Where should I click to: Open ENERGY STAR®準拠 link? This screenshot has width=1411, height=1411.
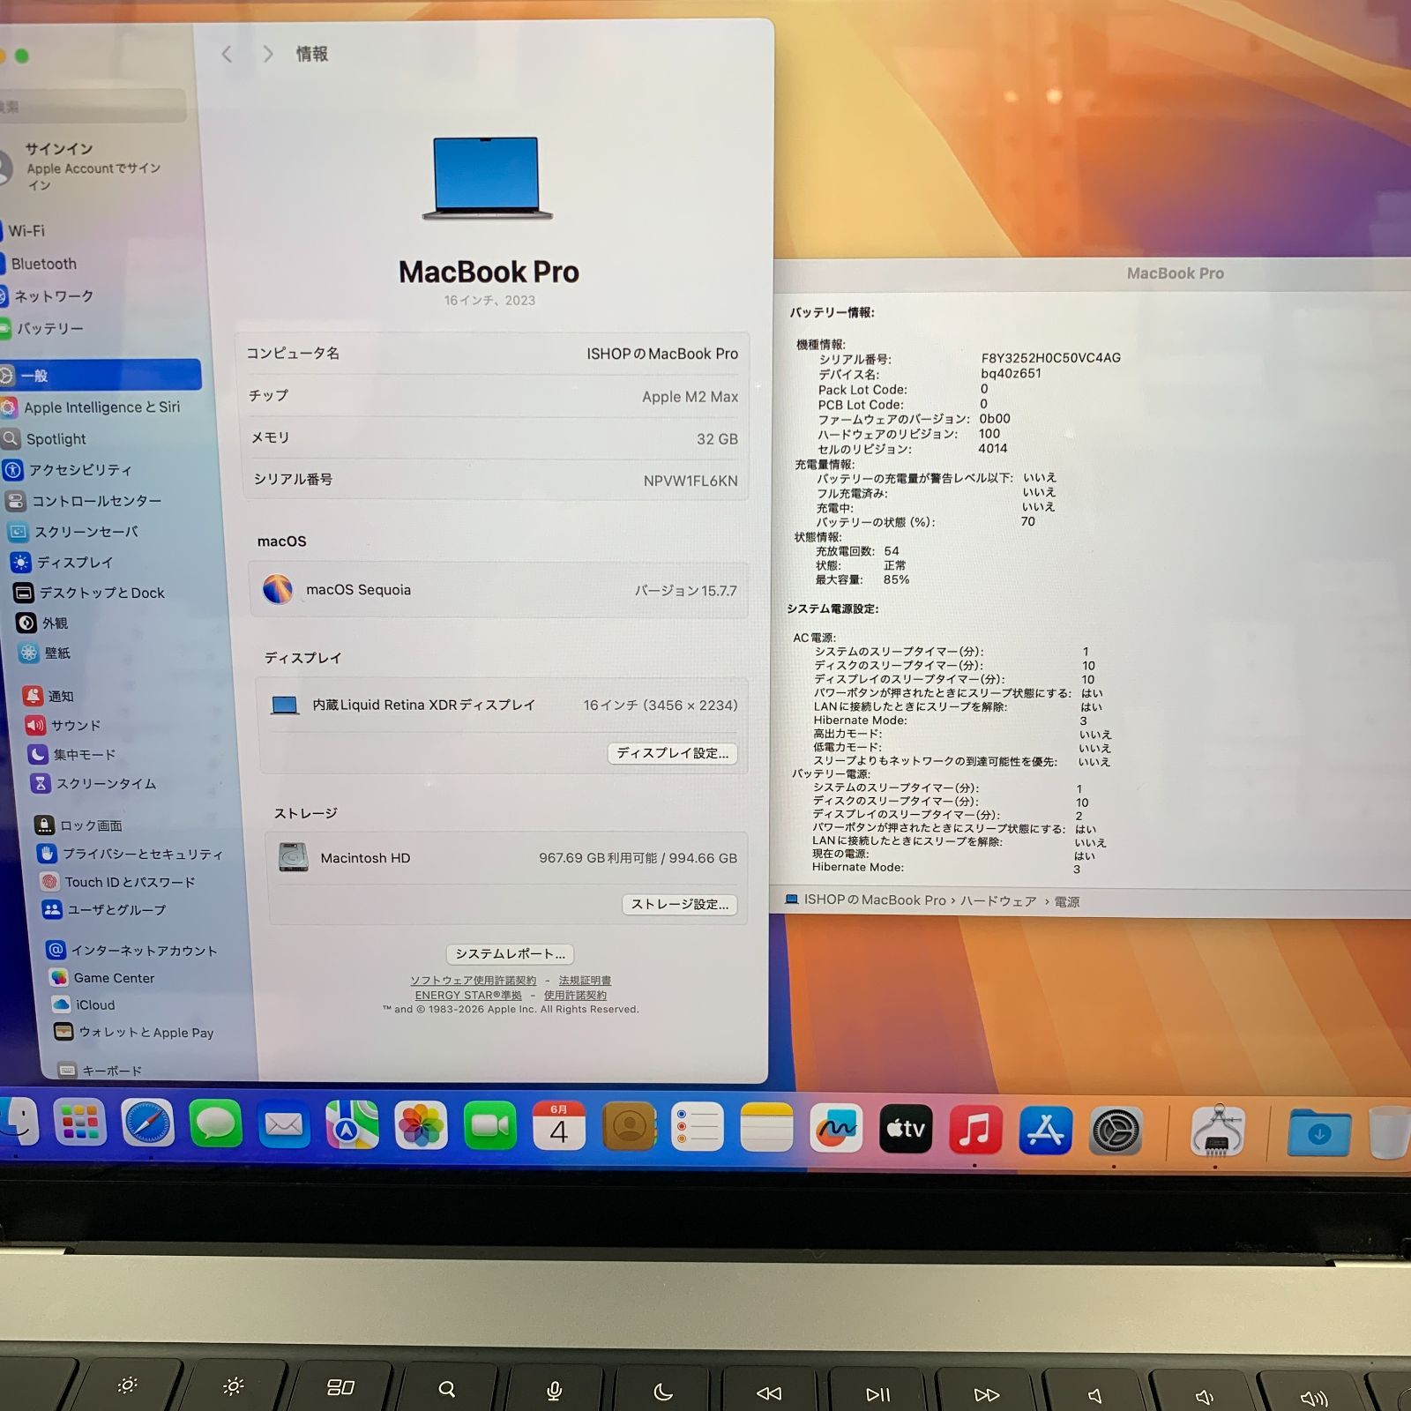[x=468, y=996]
